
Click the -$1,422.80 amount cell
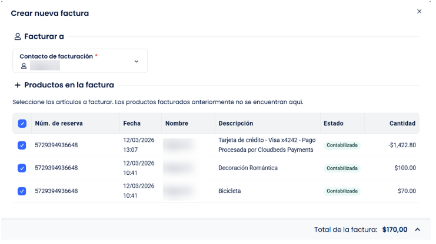click(x=402, y=145)
